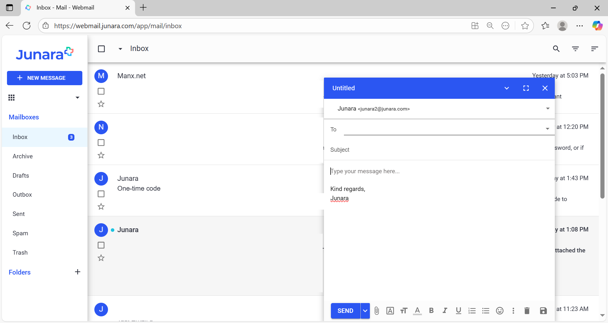Viewport: 608px width, 323px height.
Task: Open the Inbox mailbox
Action: coord(45,137)
